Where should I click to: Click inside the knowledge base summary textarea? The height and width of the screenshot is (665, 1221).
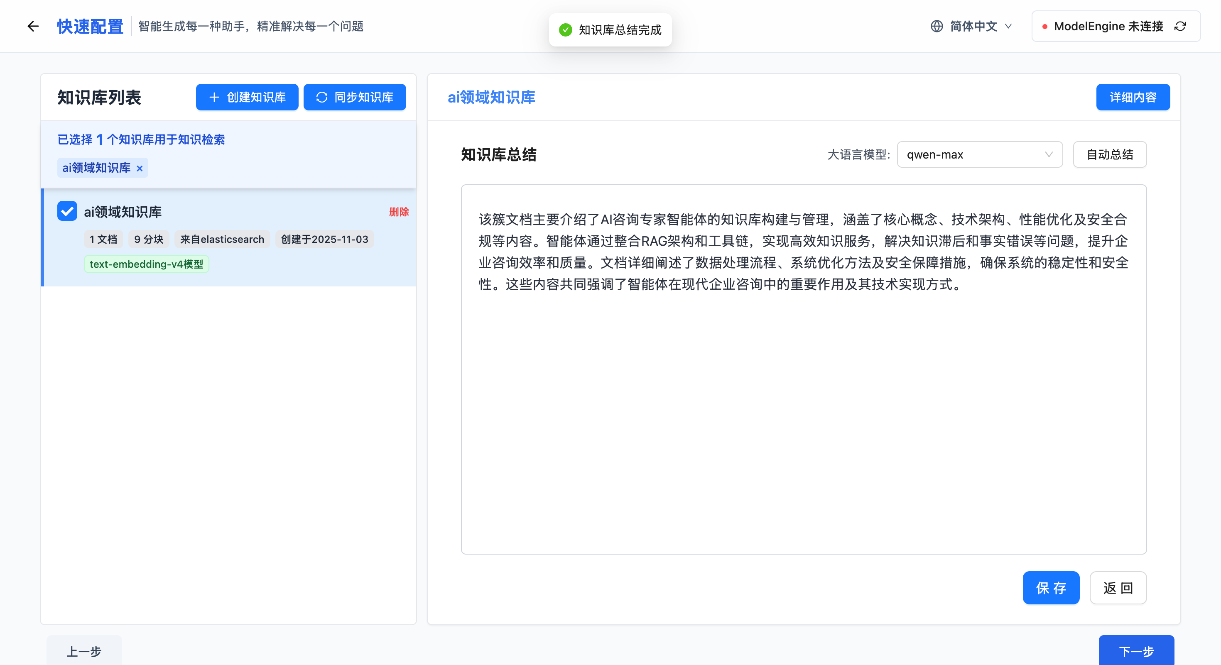pos(804,403)
